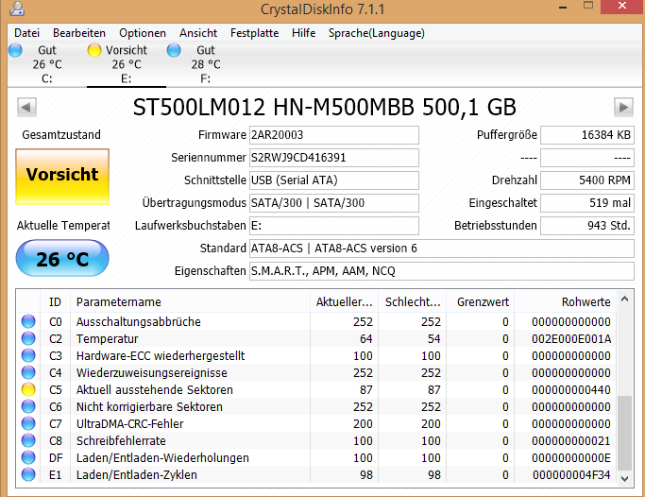Go to previous disk with left arrow
Image resolution: width=645 pixels, height=497 pixels.
(26, 108)
